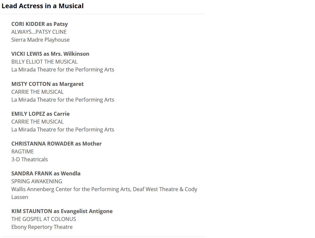Click 'CARRIE THE MUSICAL' under Misty Cotton

click(x=37, y=92)
